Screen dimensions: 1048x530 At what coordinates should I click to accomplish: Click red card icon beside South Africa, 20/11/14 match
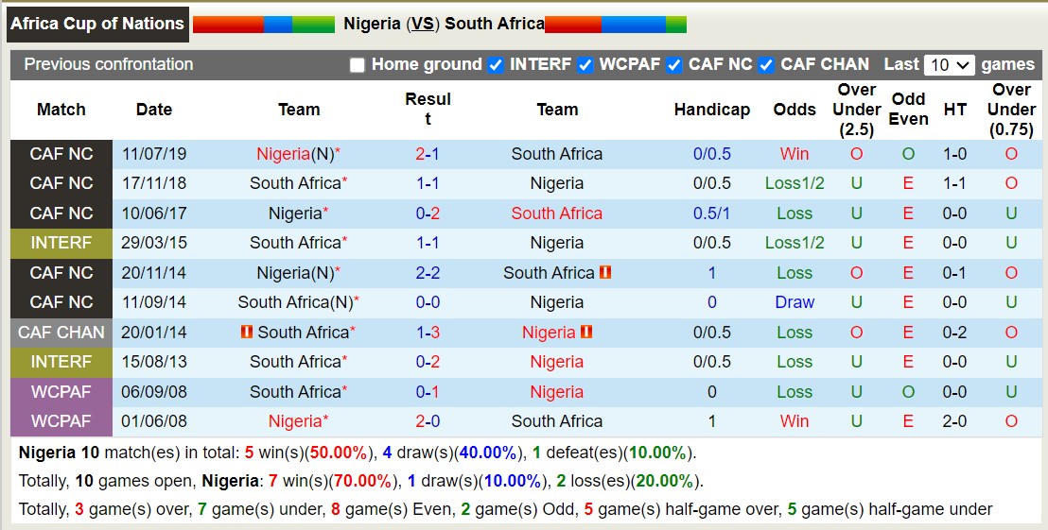pyautogui.click(x=605, y=272)
